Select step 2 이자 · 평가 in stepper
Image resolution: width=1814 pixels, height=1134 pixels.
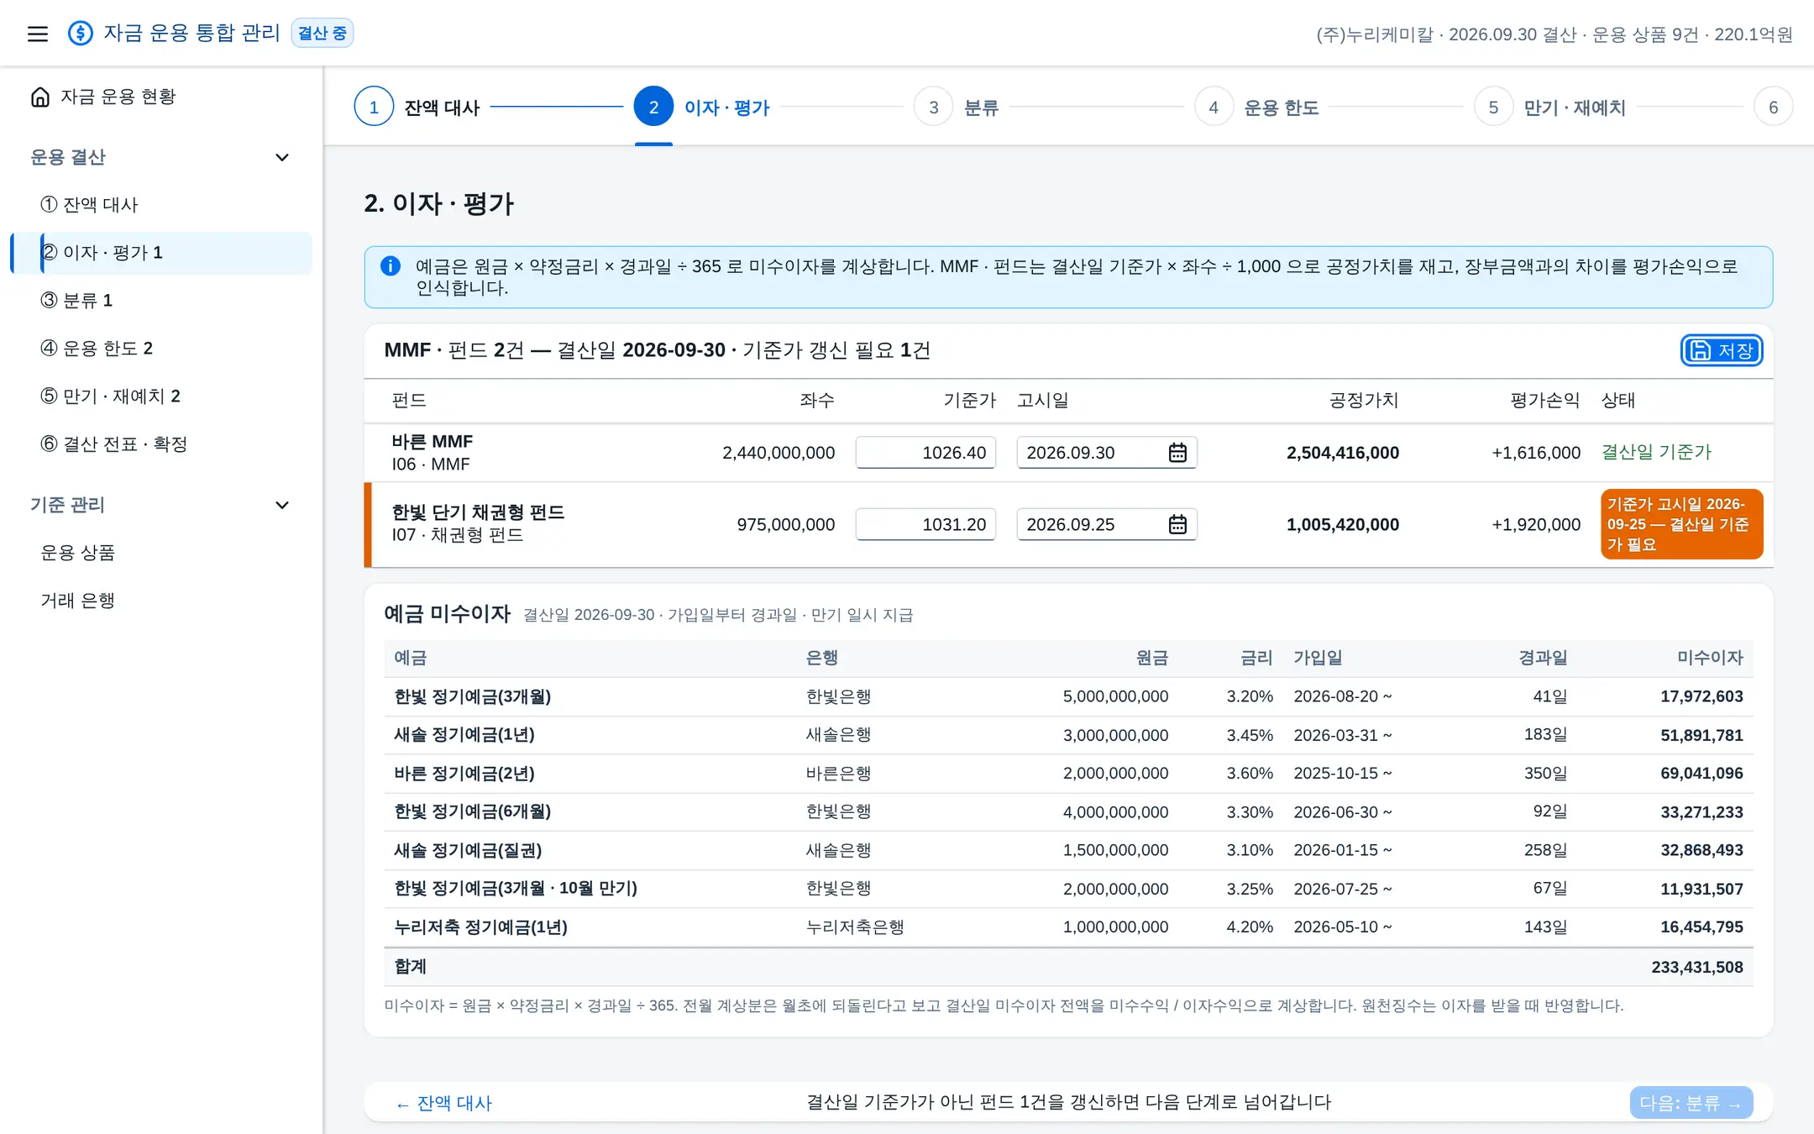coord(702,108)
